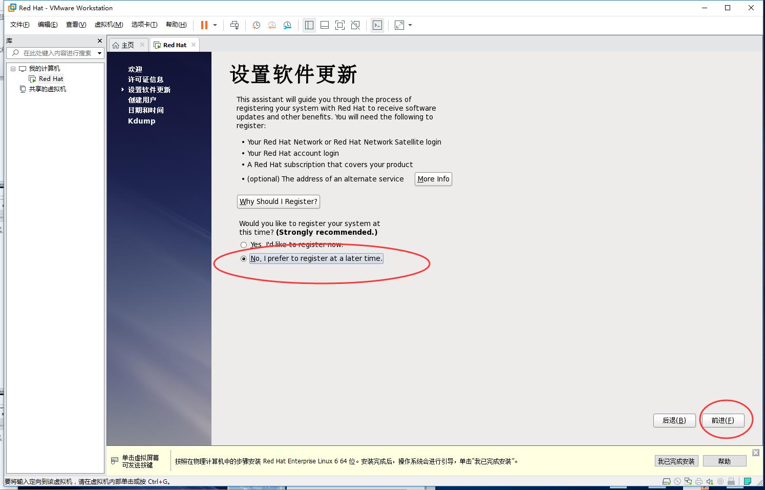The width and height of the screenshot is (765, 490).
Task: Click the second CD/DVD status icon
Action: [720, 481]
